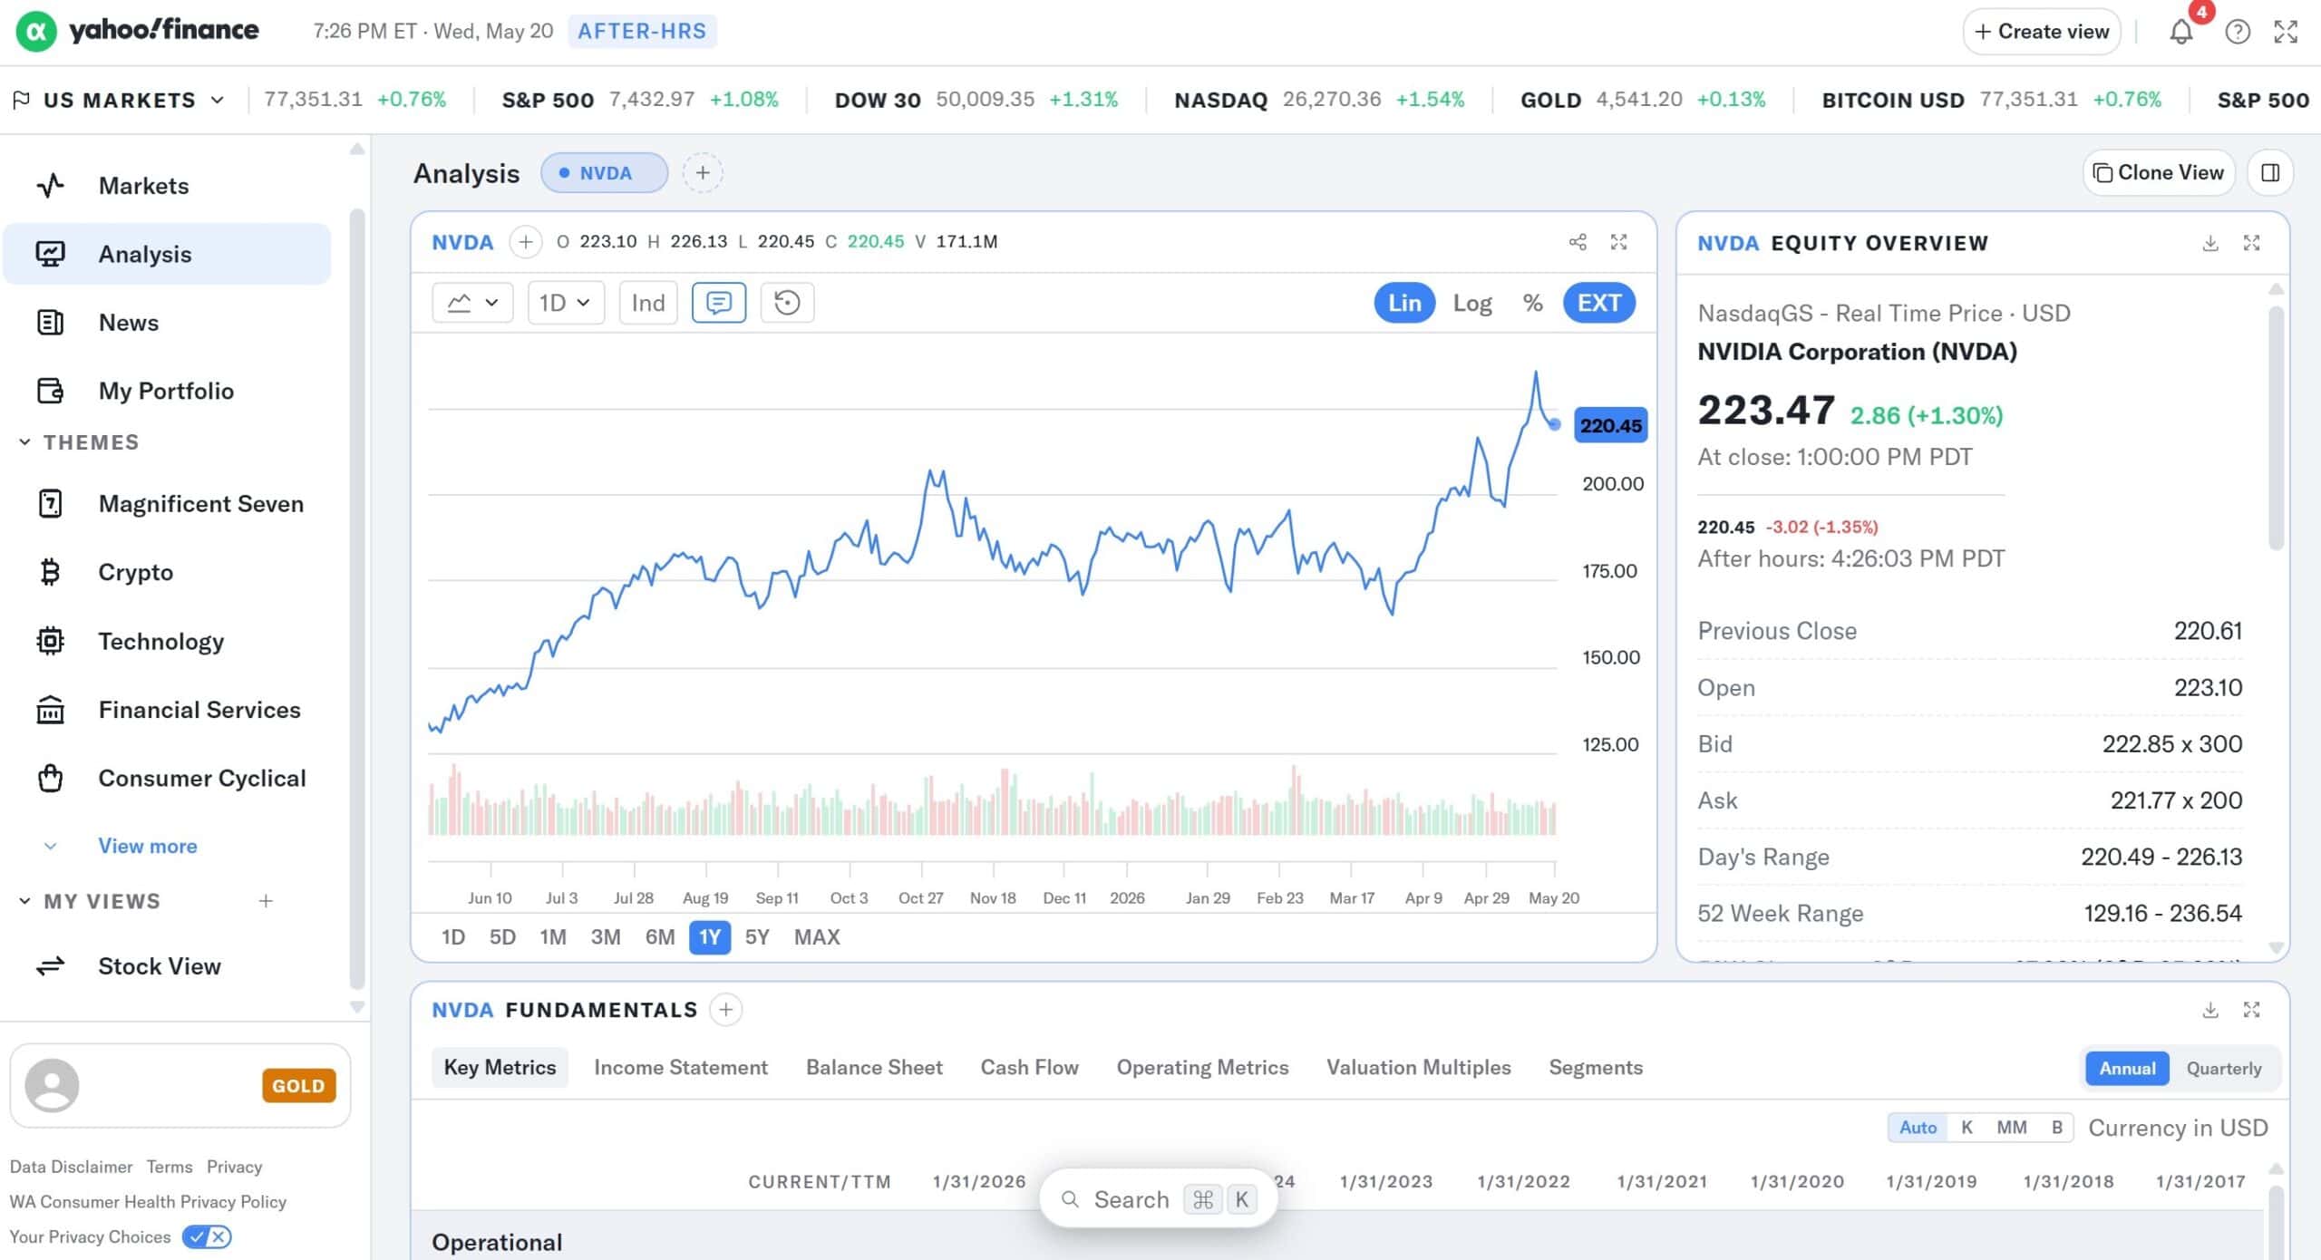The width and height of the screenshot is (2321, 1260).
Task: Expand the NVDA chart panel
Action: [x=1618, y=242]
